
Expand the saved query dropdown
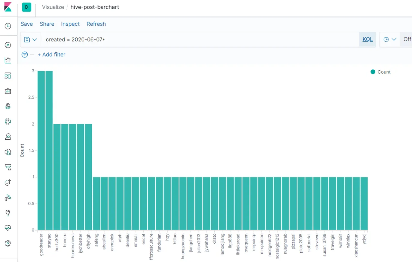(31, 39)
